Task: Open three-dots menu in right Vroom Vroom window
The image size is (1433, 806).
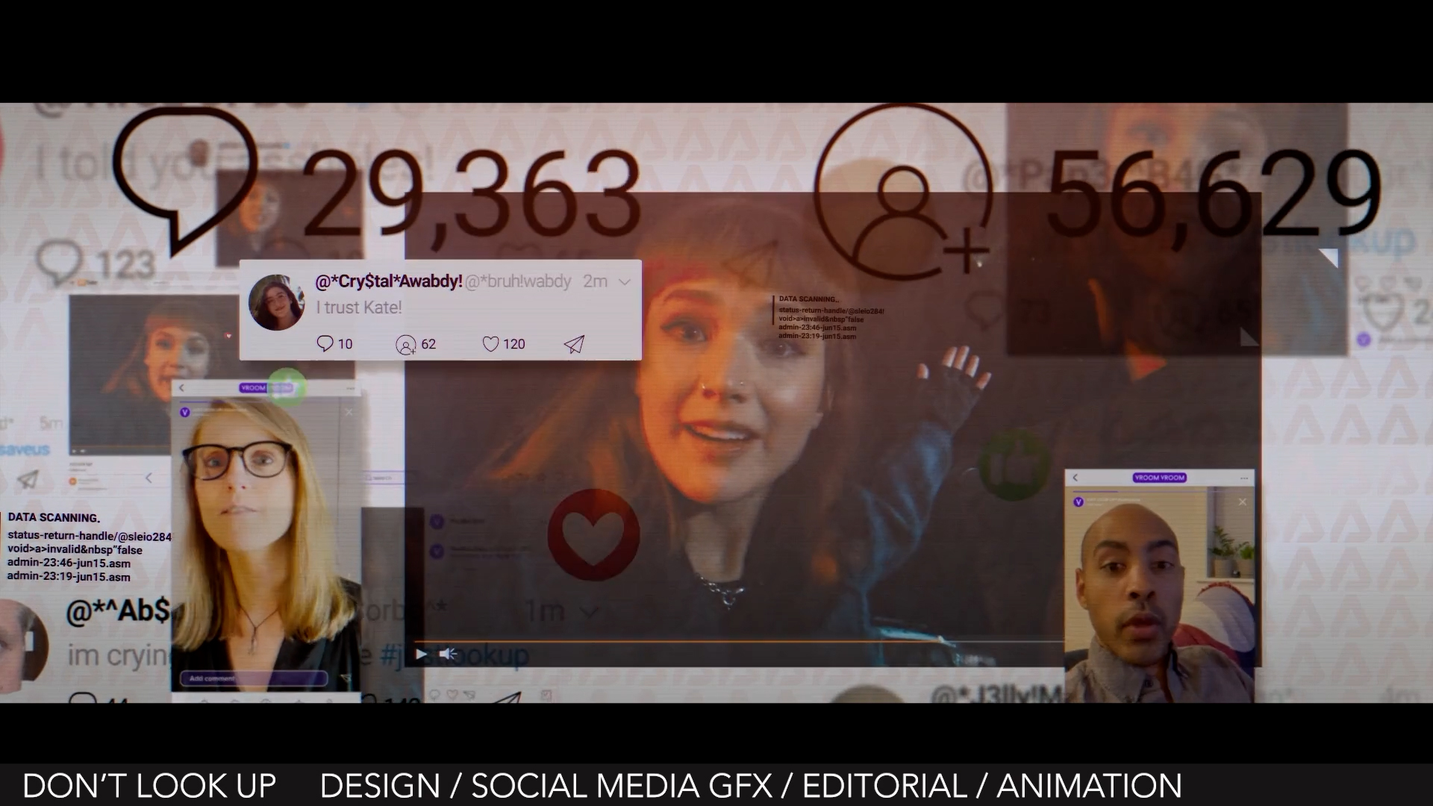Action: coord(1243,478)
